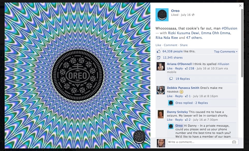Screen dimensions: 249x151
Task: Click the shares icon next to 12,345 shares
Action: pyautogui.click(x=158, y=57)
